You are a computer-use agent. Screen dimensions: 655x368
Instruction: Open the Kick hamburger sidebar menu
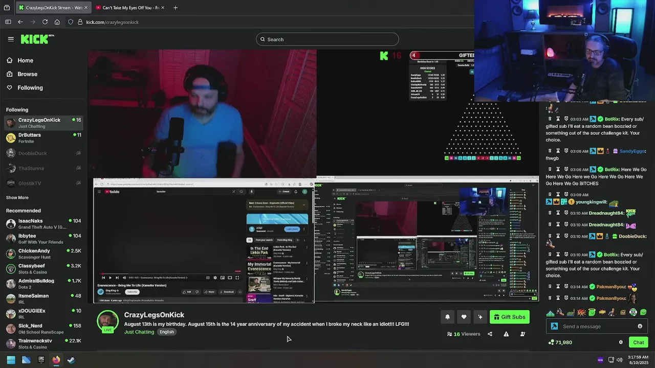11,39
